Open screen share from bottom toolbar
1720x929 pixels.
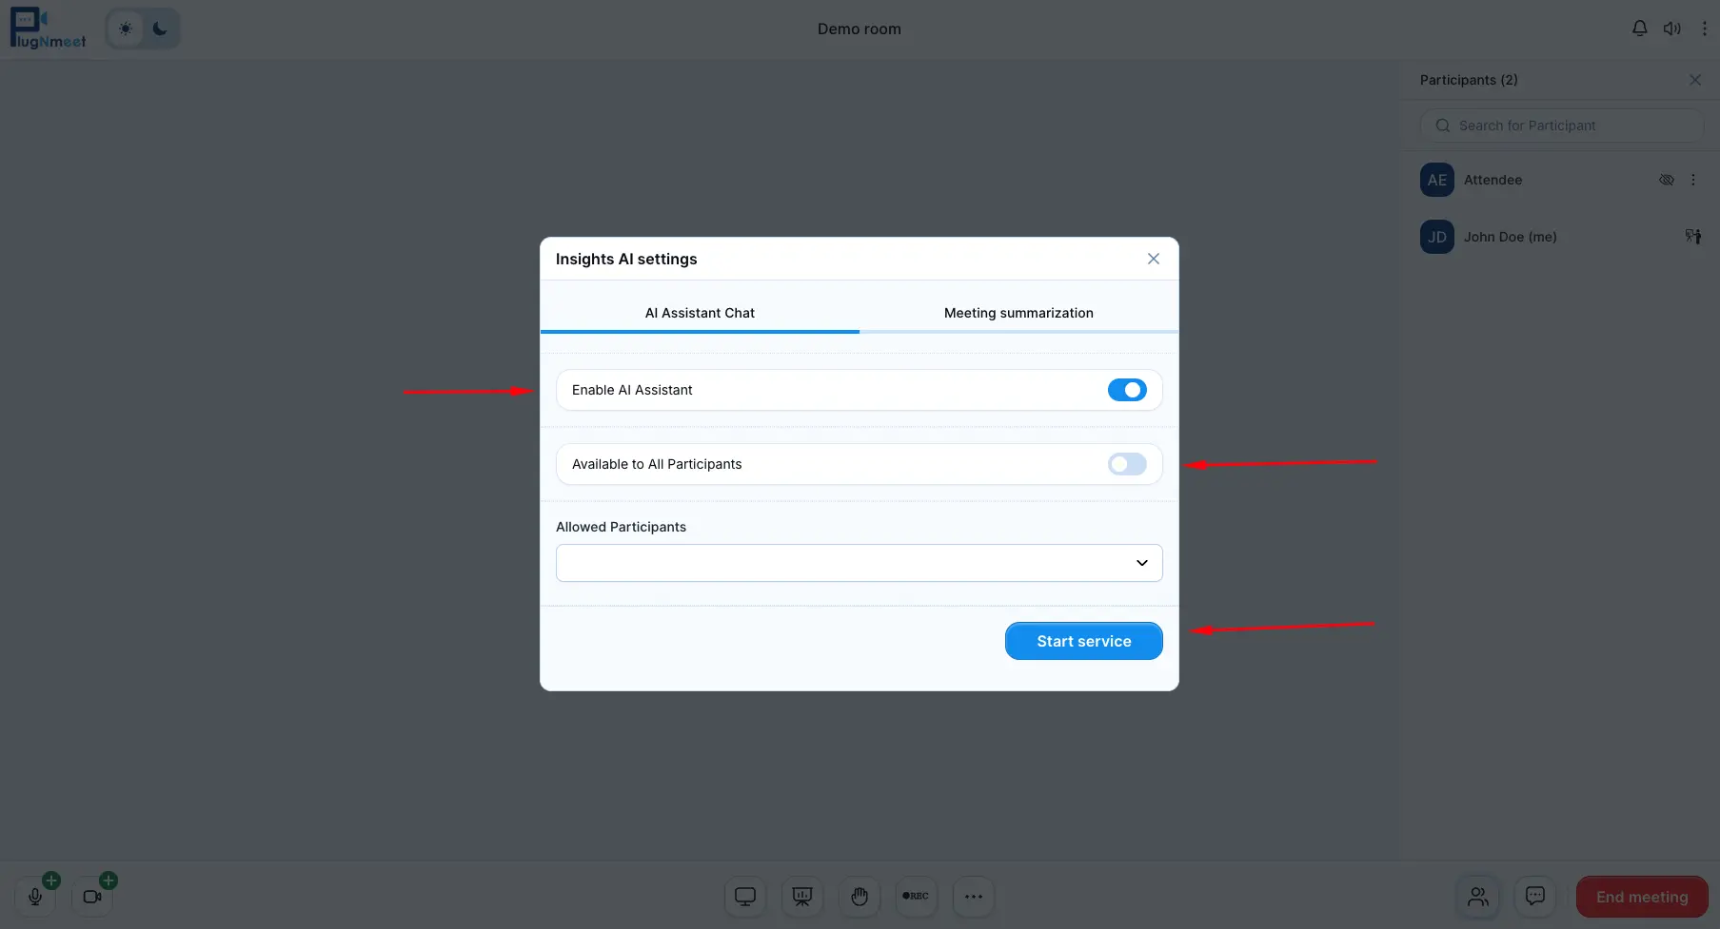745,897
